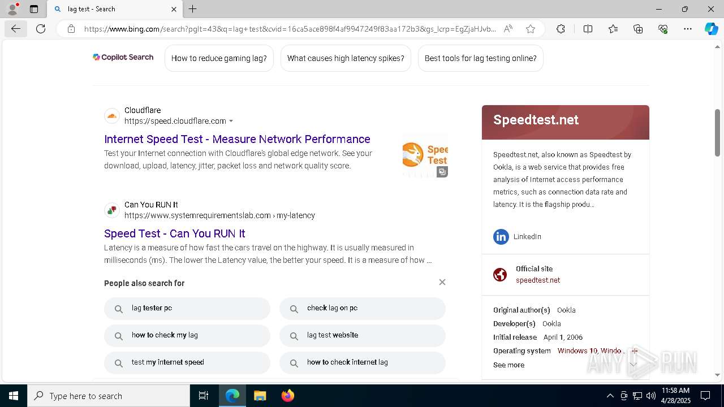Screen dimensions: 724x407
Task: Open 'Internet Speed Test - Measure Network Performance' link
Action: tap(237, 139)
